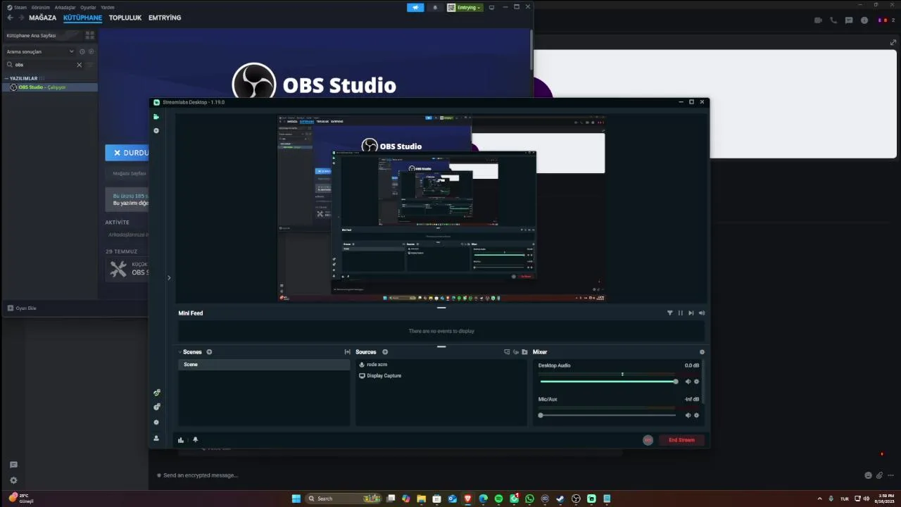
Task: Mute Mic/Aux in the Mixer
Action: coord(688,415)
